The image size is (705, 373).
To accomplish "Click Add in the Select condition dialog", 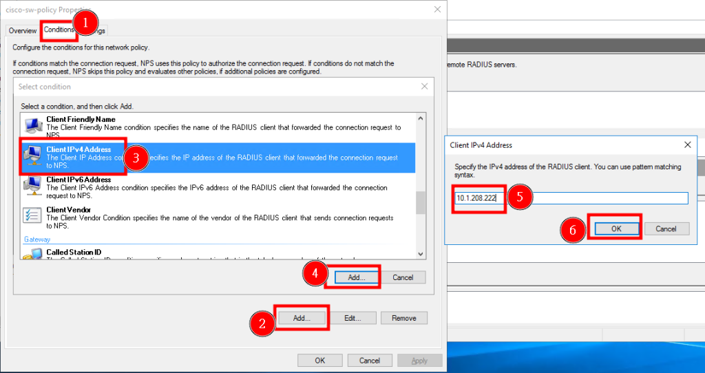I will [357, 277].
